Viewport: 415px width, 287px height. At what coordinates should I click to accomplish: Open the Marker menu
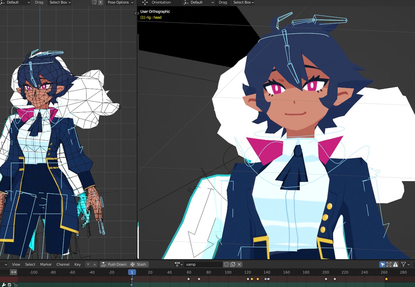46,264
